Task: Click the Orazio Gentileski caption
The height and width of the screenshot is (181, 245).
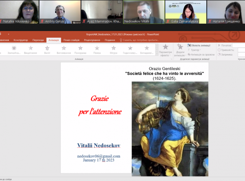Action: pos(165,68)
